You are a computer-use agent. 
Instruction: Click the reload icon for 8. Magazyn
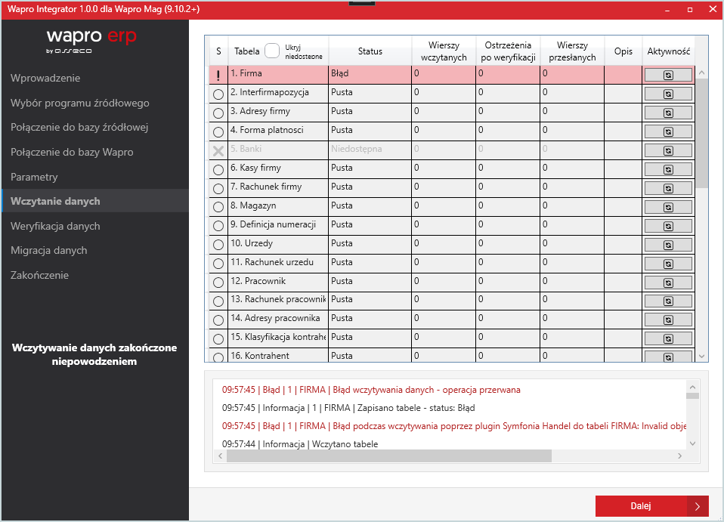click(668, 206)
